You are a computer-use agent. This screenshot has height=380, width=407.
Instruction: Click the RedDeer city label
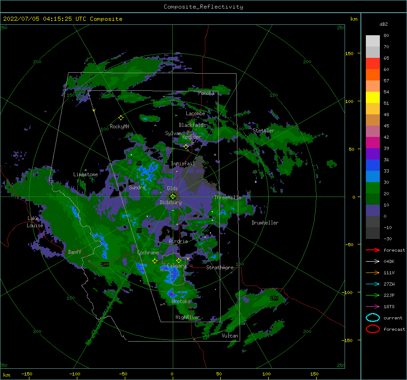[192, 137]
